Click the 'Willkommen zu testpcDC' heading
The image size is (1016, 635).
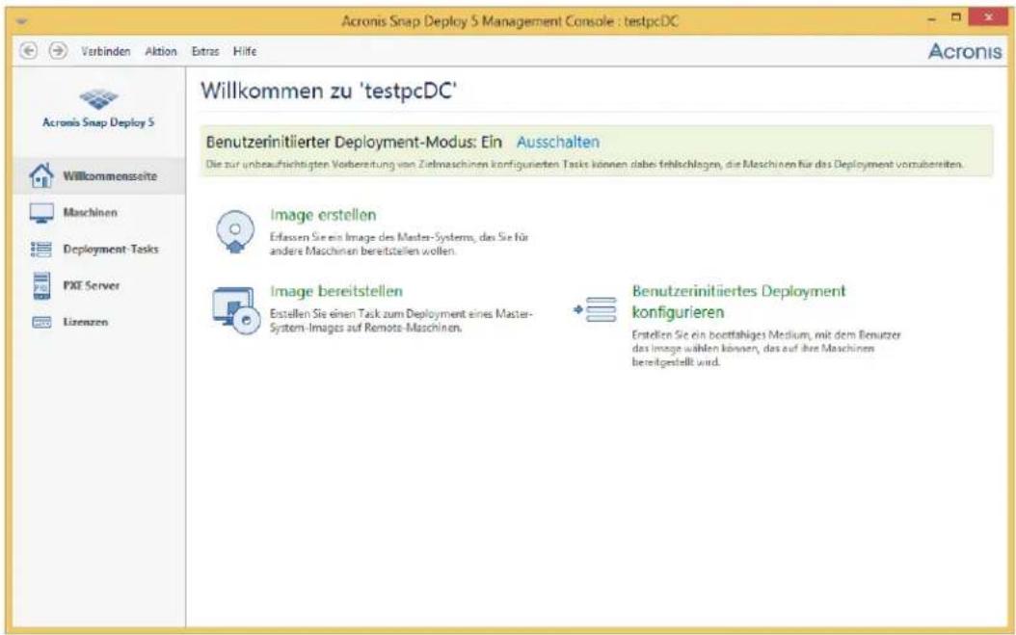pos(329,91)
